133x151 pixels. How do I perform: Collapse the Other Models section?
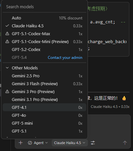coord(7,68)
